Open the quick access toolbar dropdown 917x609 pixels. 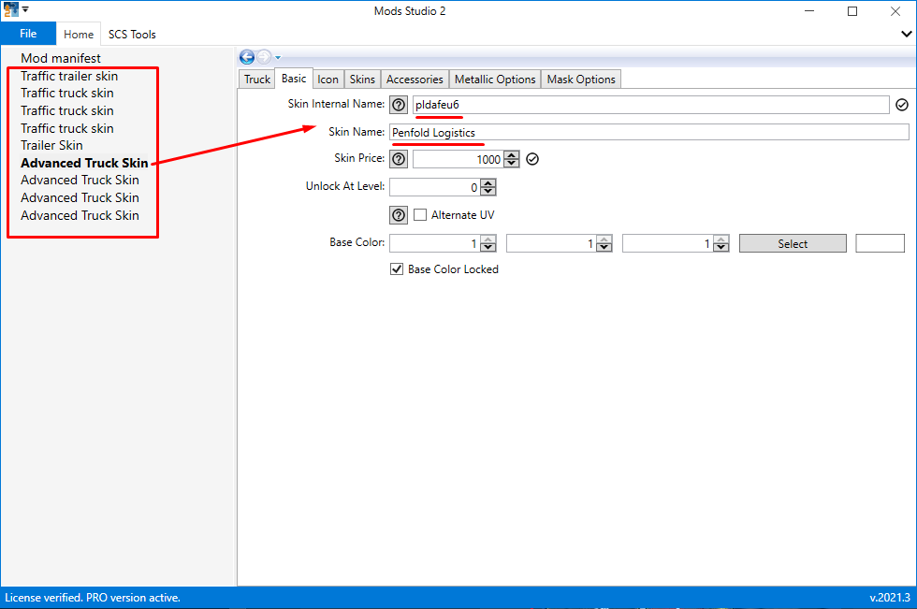coord(25,8)
